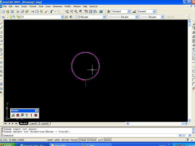
Task: Open the AutoCut menu
Action: 93,6
